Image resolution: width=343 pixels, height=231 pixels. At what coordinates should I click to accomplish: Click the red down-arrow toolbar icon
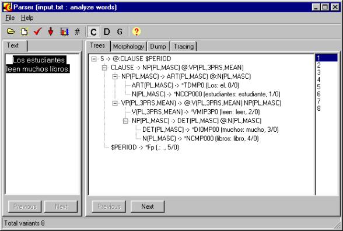51,32
